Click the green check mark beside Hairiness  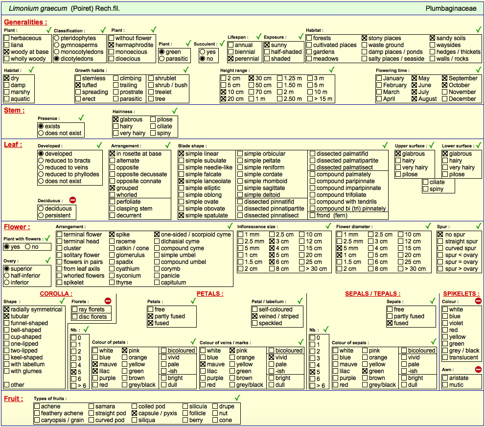tap(175, 111)
